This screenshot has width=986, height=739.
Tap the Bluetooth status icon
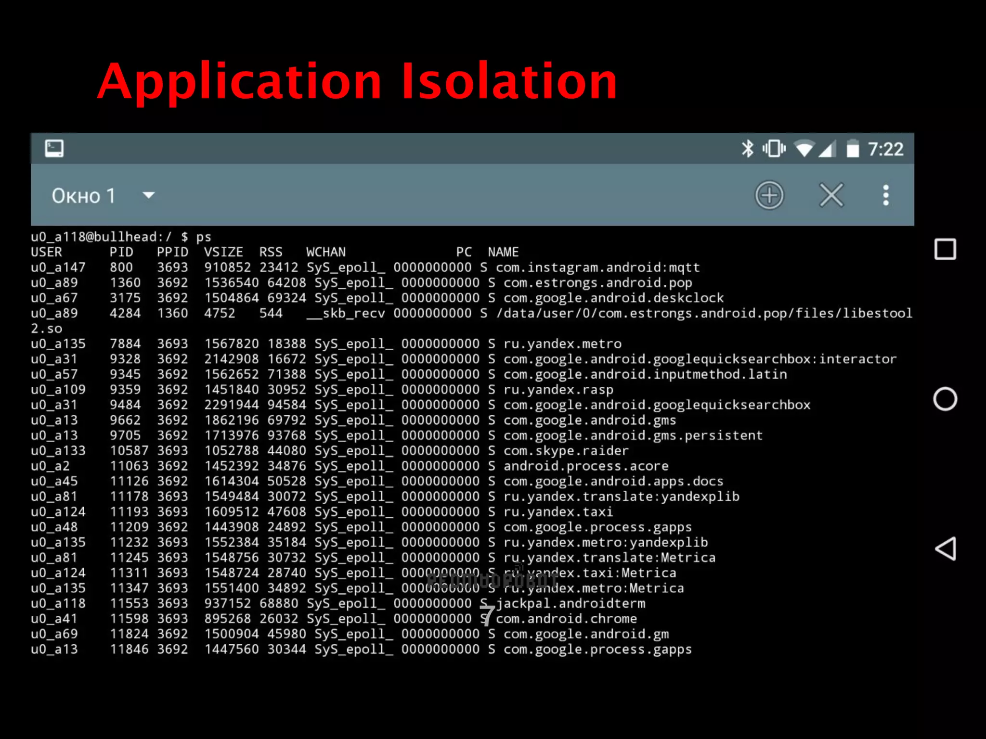pos(747,149)
